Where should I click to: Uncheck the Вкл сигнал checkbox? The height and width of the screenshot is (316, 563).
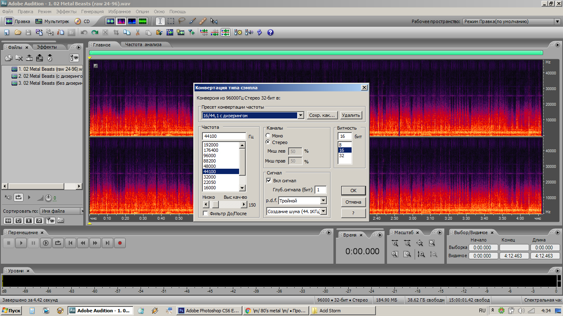pyautogui.click(x=269, y=181)
